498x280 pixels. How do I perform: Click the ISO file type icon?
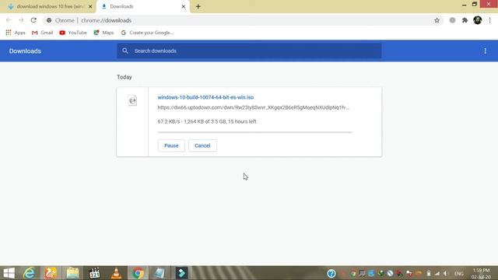[132, 100]
